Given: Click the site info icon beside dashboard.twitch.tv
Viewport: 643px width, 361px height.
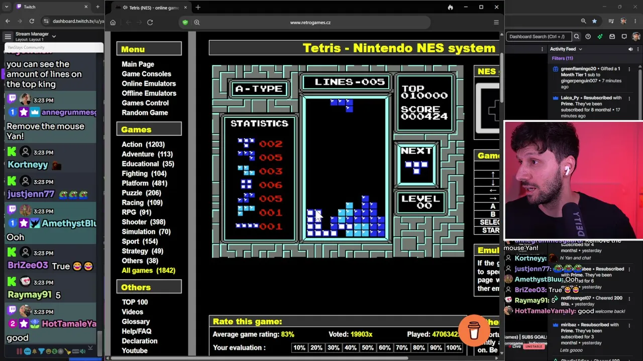Looking at the screenshot, I should coord(46,21).
